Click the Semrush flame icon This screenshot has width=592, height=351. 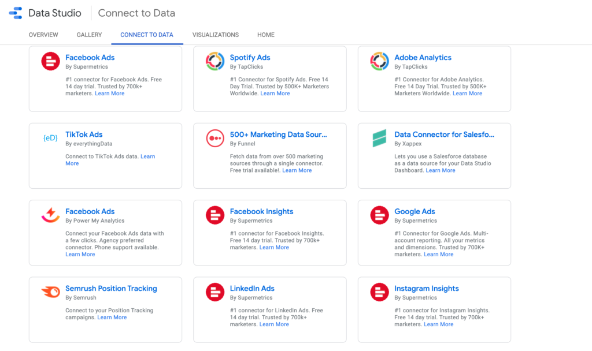[x=51, y=292]
